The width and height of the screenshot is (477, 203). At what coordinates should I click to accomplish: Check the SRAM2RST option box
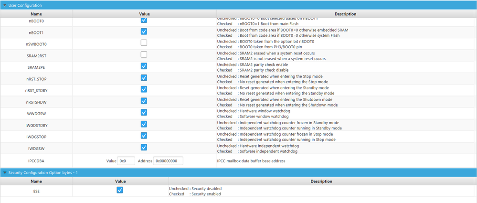coord(144,54)
